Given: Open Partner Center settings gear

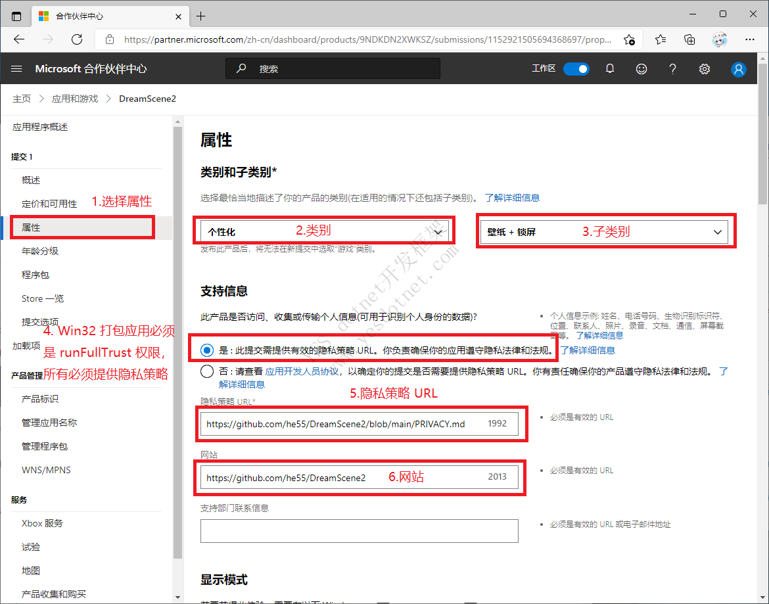Looking at the screenshot, I should click(705, 69).
